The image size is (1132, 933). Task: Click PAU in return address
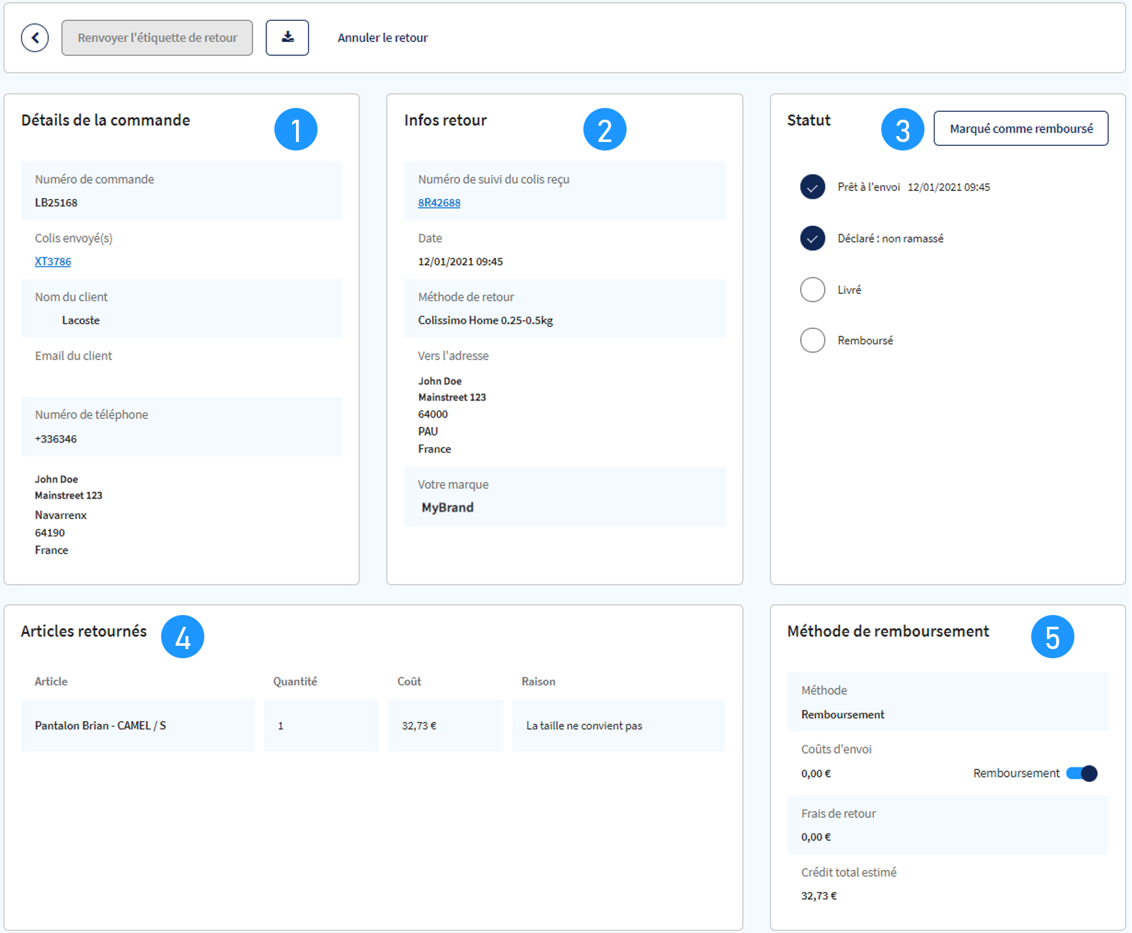(x=428, y=432)
